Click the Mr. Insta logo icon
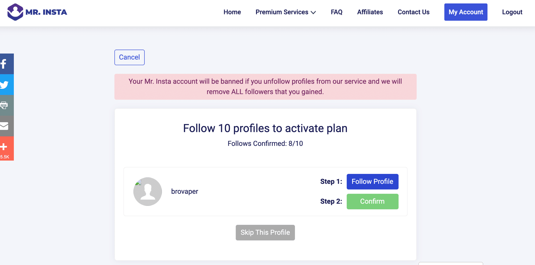The height and width of the screenshot is (265, 535). (x=15, y=12)
